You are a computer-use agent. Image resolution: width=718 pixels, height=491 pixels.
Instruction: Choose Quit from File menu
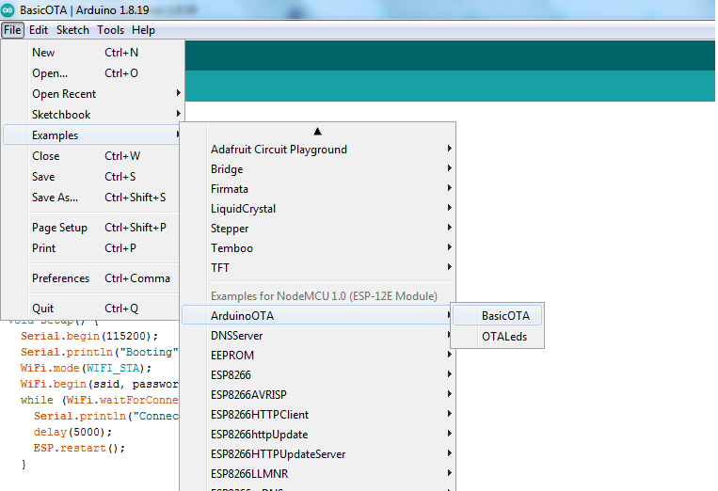point(91,309)
